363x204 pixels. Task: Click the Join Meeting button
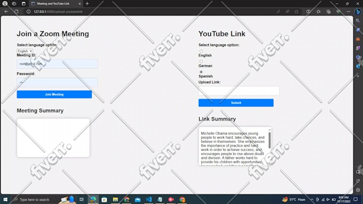pyautogui.click(x=54, y=94)
